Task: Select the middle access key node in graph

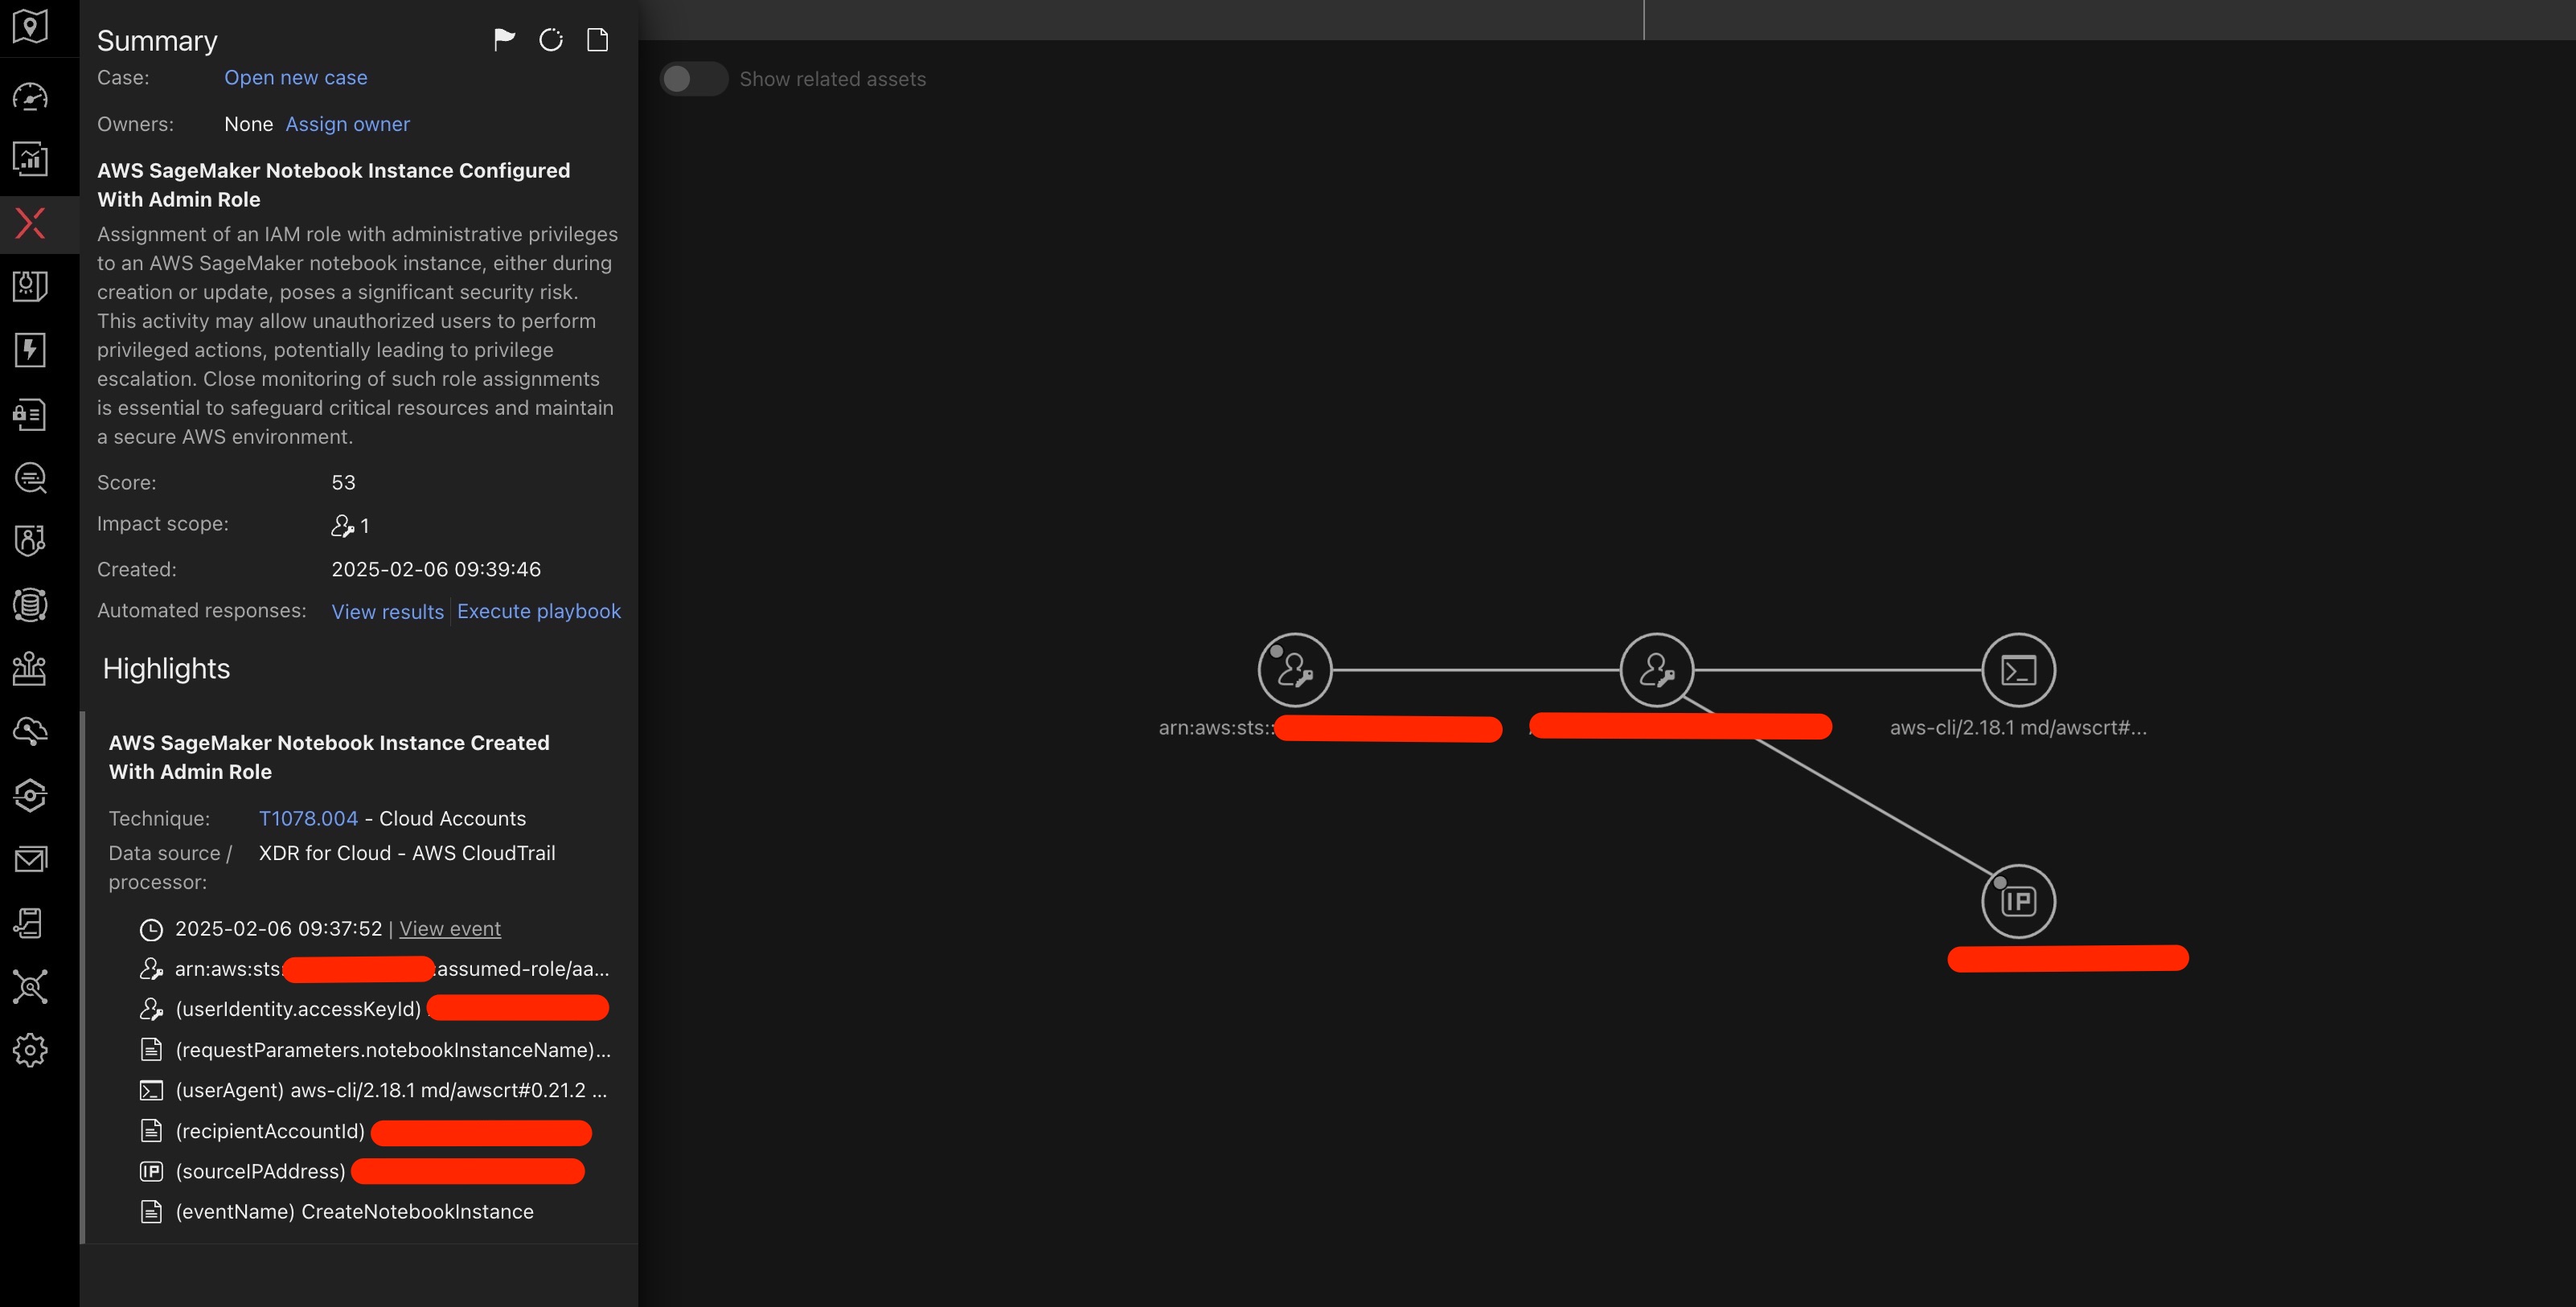Action: pyautogui.click(x=1656, y=670)
